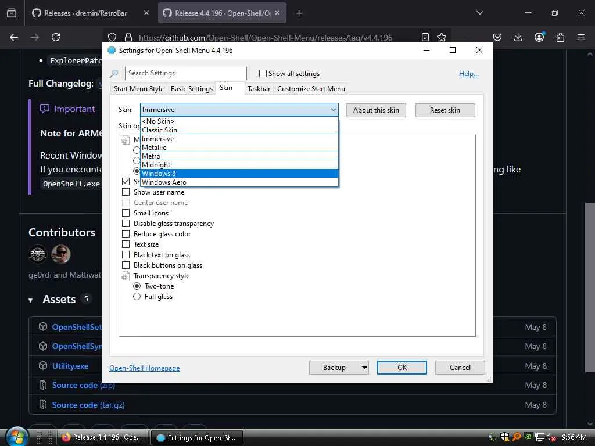The height and width of the screenshot is (446, 595).
Task: Click the Firefox sidebar toggle icon
Action: click(x=12, y=13)
